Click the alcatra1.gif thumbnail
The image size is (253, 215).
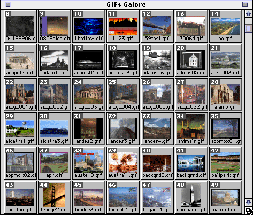click(x=20, y=129)
